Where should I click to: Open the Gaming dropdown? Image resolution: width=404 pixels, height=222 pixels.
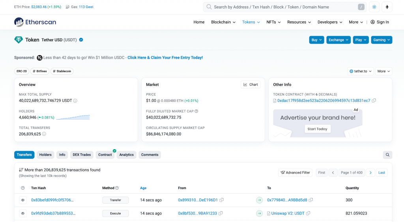click(x=382, y=40)
